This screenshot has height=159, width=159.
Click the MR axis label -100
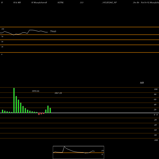click(x=156, y=140)
